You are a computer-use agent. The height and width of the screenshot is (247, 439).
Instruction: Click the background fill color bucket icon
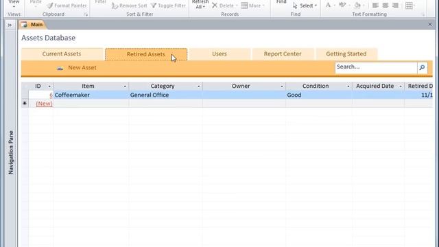click(357, 5)
